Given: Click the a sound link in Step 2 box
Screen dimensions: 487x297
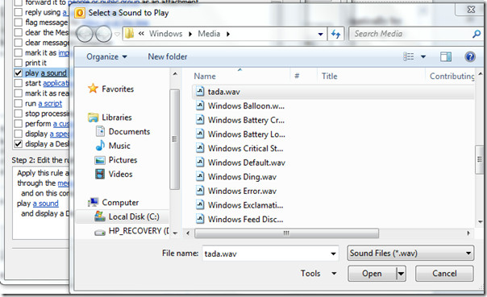Looking at the screenshot, I should click(x=46, y=204).
